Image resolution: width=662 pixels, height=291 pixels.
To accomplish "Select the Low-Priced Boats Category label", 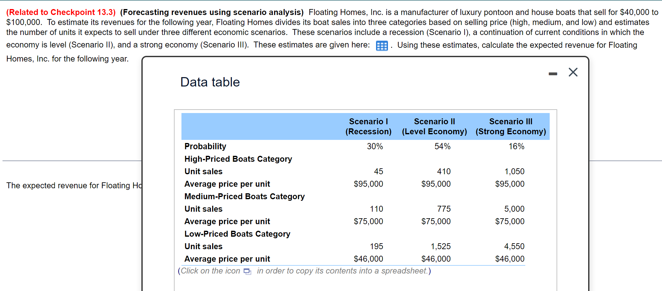I will coord(237,234).
